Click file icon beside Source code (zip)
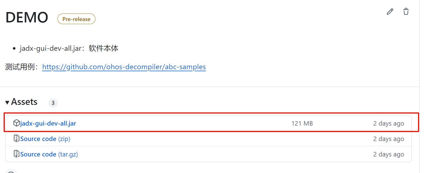Image resolution: width=427 pixels, height=173 pixels. pos(17,139)
